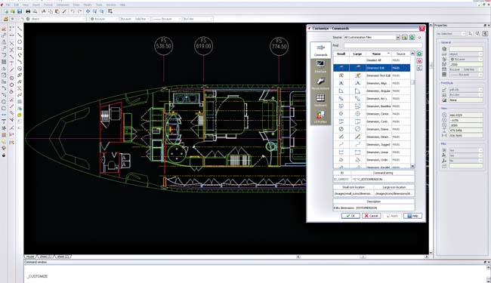The height and width of the screenshot is (283, 491).
Task: Click OK in the Customize dialog
Action: [x=350, y=216]
